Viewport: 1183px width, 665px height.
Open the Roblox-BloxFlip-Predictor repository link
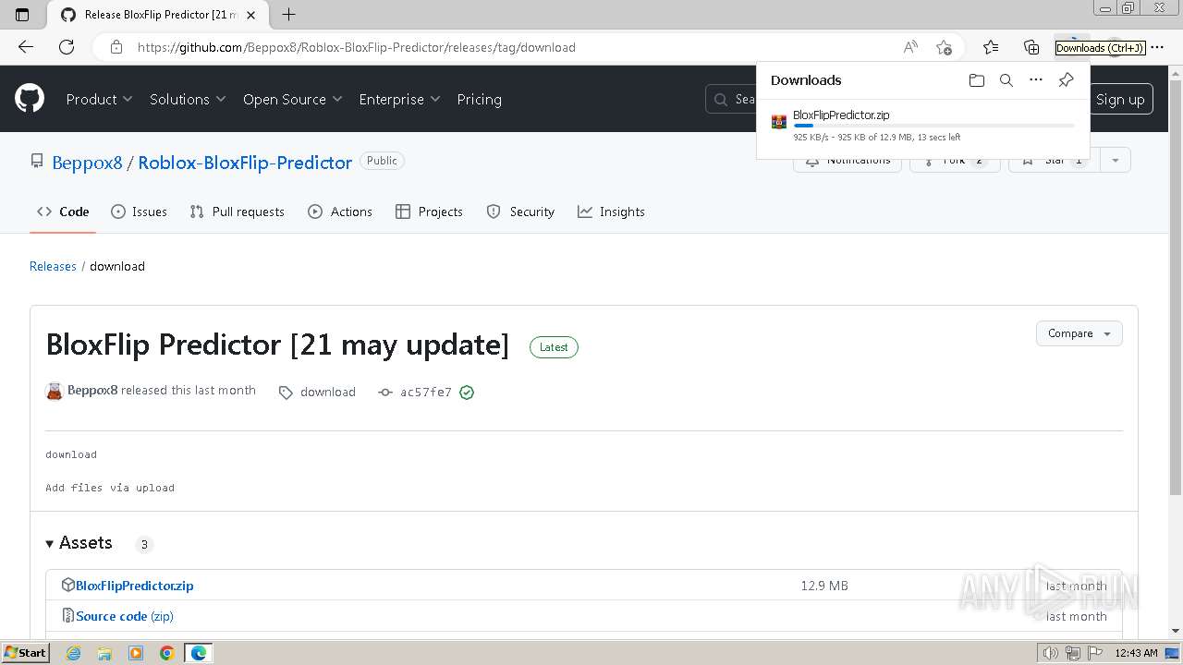245,163
